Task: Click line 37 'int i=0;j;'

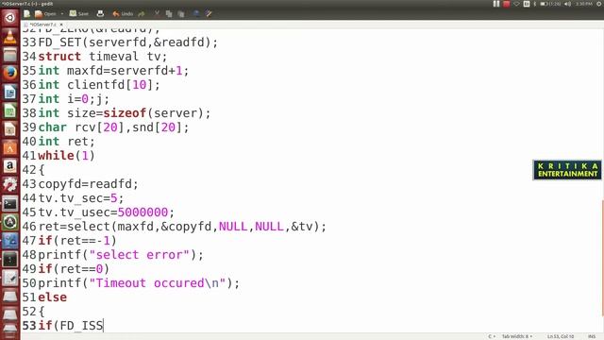Action: (x=74, y=98)
